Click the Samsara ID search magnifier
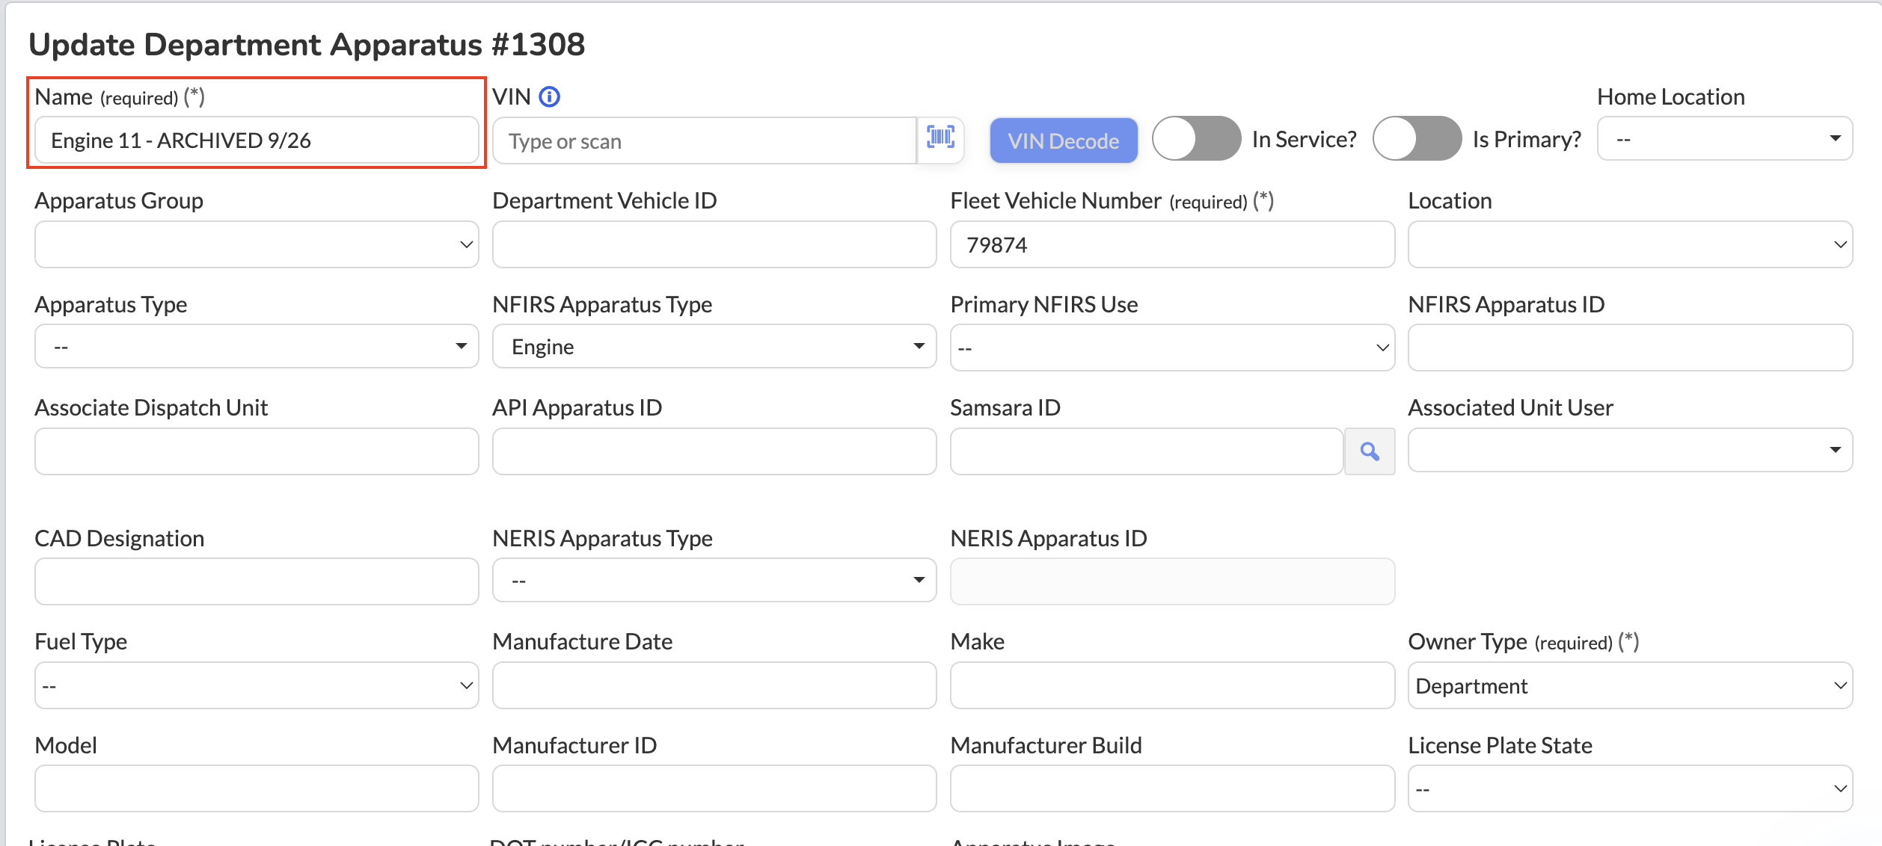 [x=1370, y=451]
